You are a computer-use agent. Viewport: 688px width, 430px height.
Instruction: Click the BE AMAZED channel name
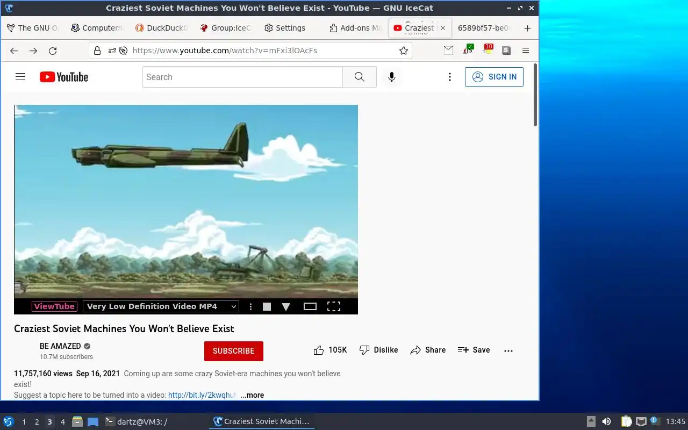[x=60, y=346]
